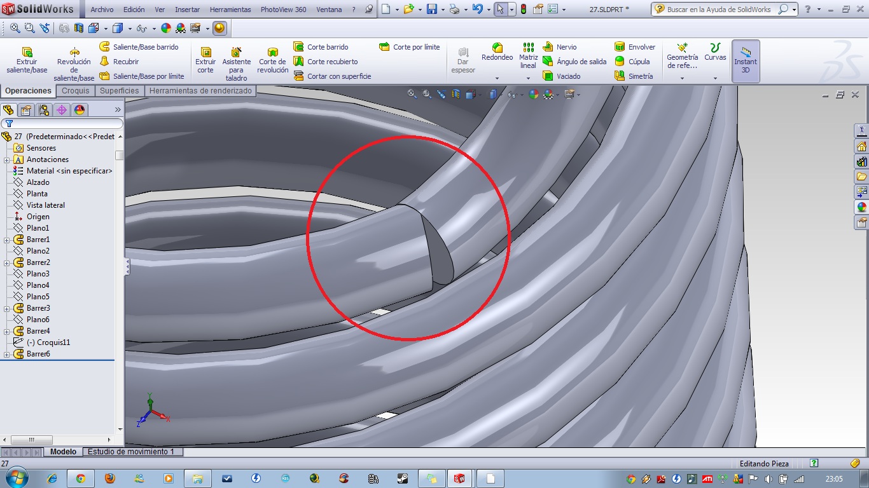Open the Archivo menu

pos(102,10)
